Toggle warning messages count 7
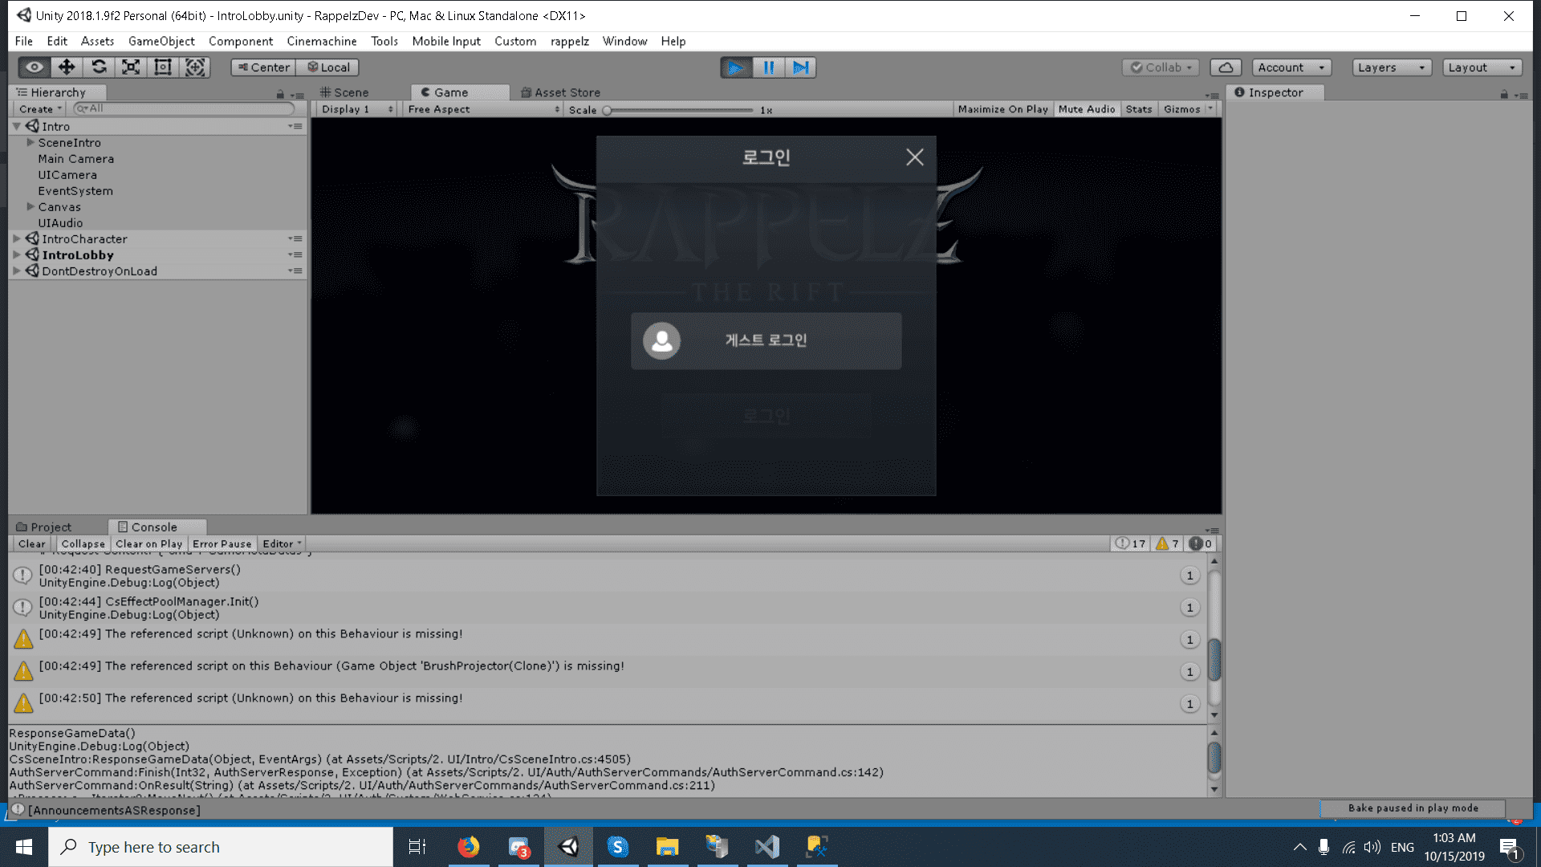This screenshot has height=867, width=1541. coord(1167,543)
